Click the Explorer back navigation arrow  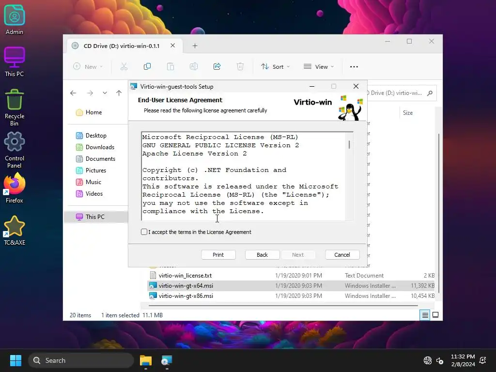tap(73, 93)
